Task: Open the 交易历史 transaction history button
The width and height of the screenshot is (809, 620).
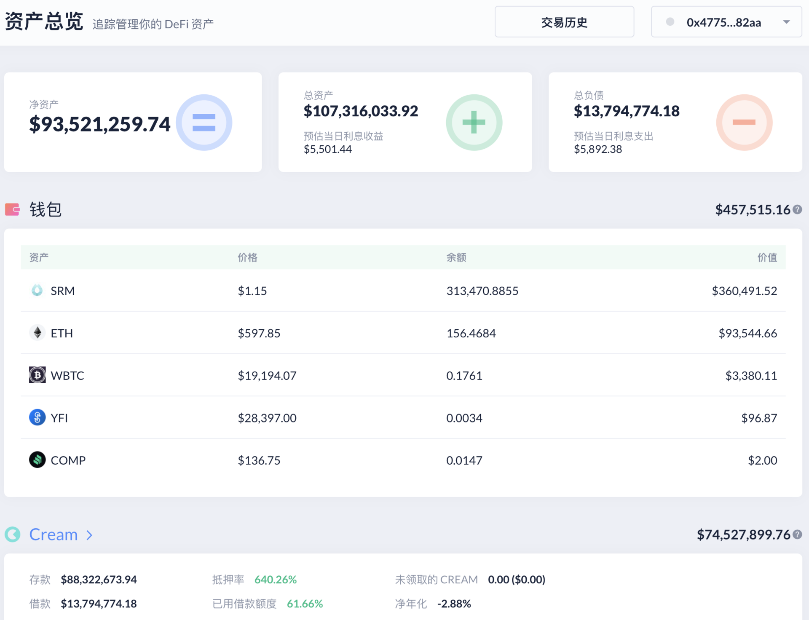Action: [564, 22]
